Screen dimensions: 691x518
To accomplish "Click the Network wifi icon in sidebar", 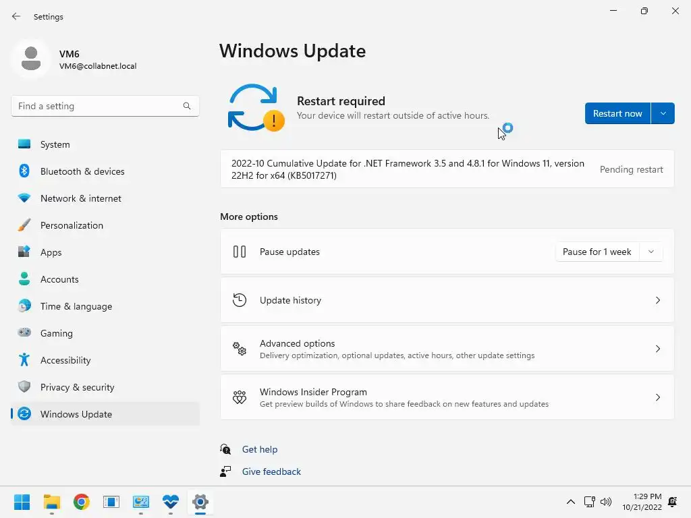I will 24,198.
